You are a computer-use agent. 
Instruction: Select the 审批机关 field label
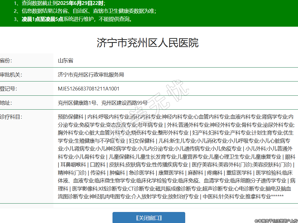tap(11, 75)
